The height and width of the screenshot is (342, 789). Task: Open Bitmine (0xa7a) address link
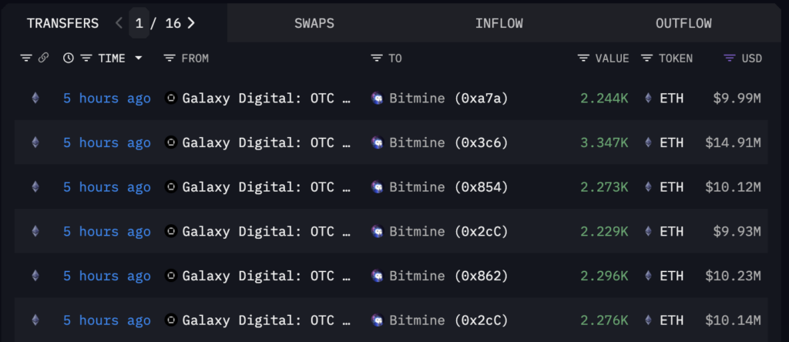click(x=439, y=98)
